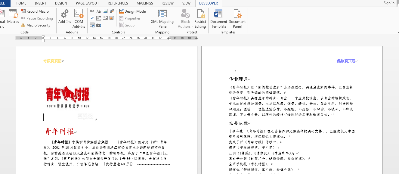This screenshot has height=174, width=399.
Task: Open Restrict Editing pane
Action: click(x=200, y=19)
